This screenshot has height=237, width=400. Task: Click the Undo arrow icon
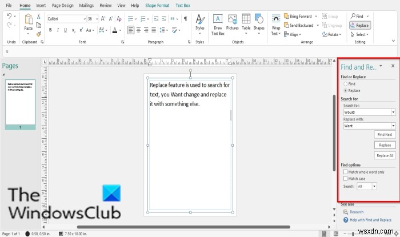(9, 16)
